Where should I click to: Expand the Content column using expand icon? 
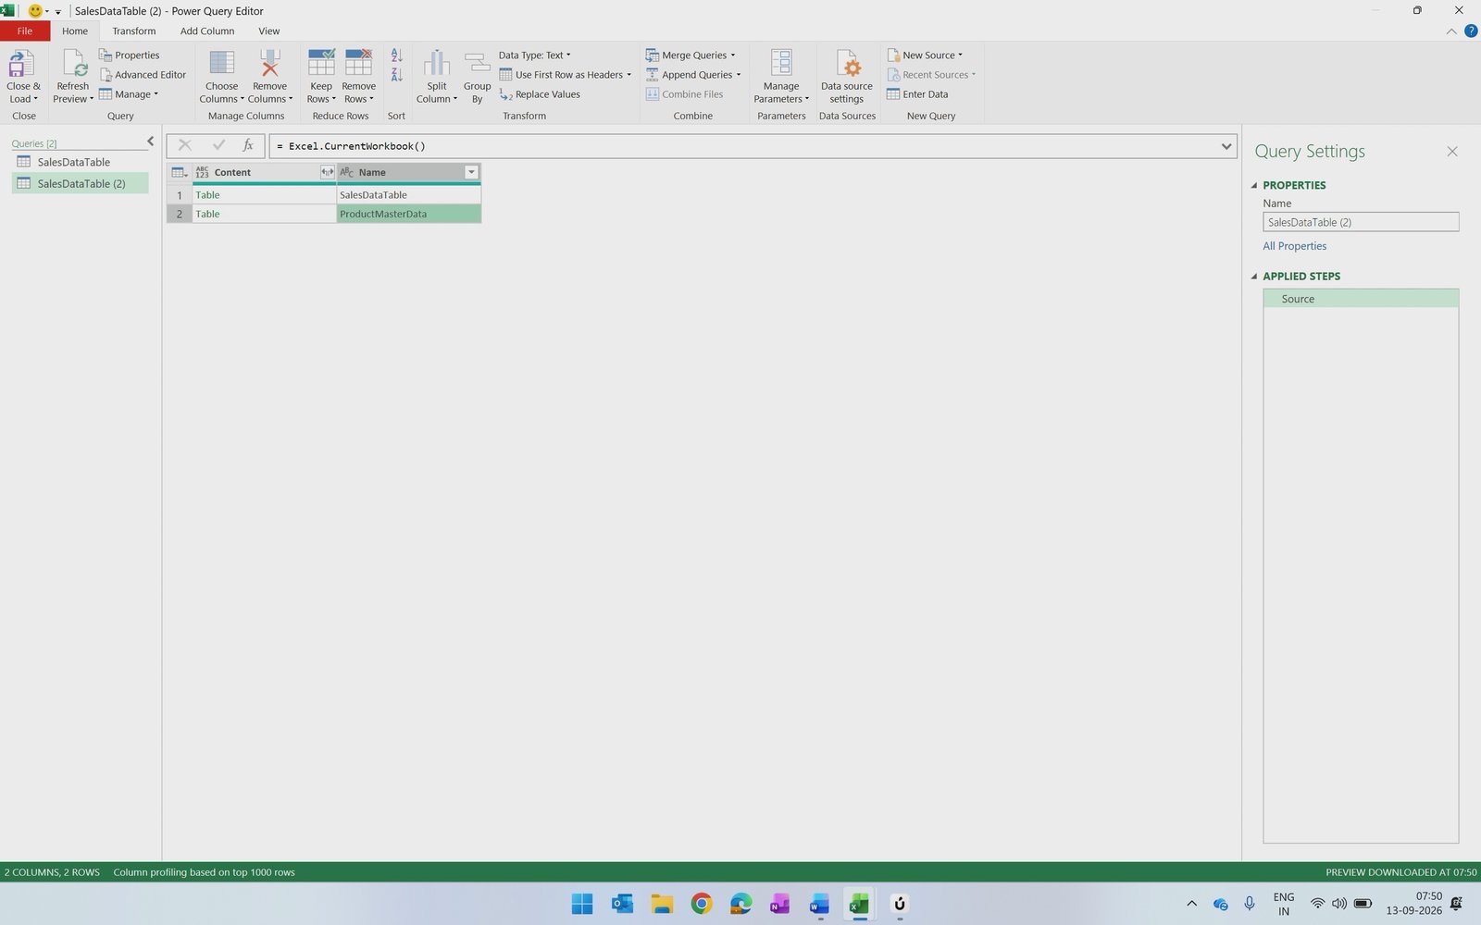(327, 172)
